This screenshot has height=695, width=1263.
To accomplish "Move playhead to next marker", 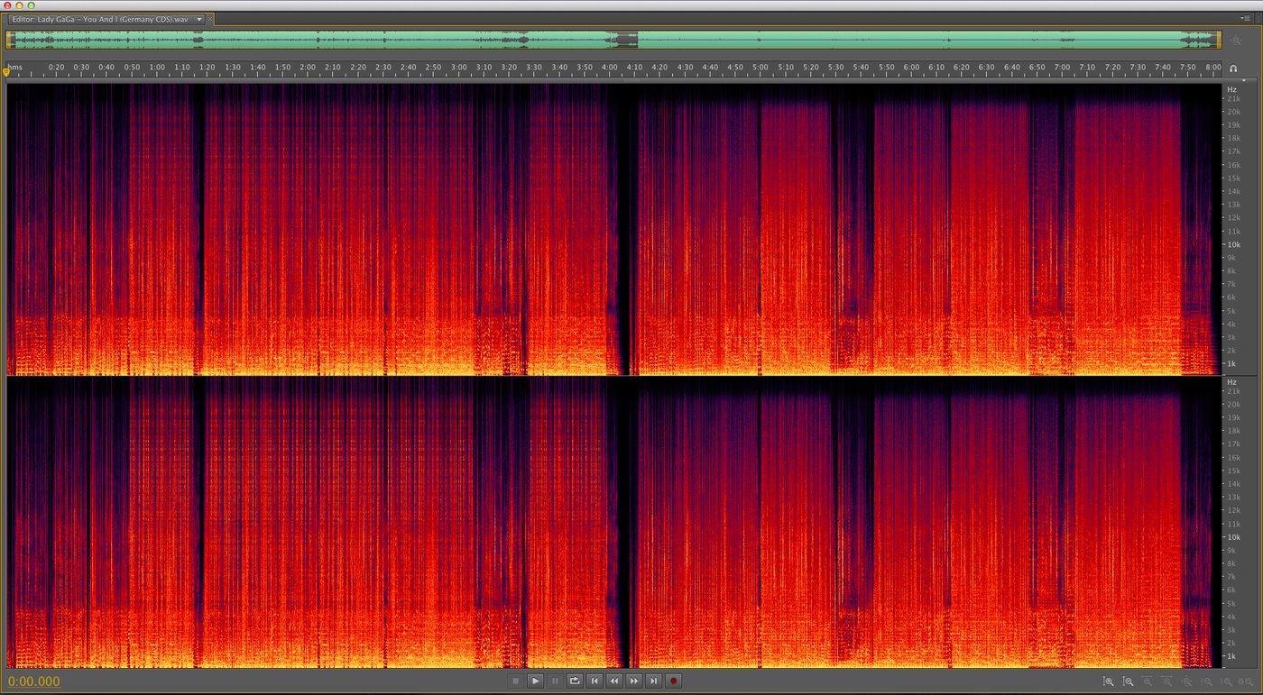I will (654, 681).
